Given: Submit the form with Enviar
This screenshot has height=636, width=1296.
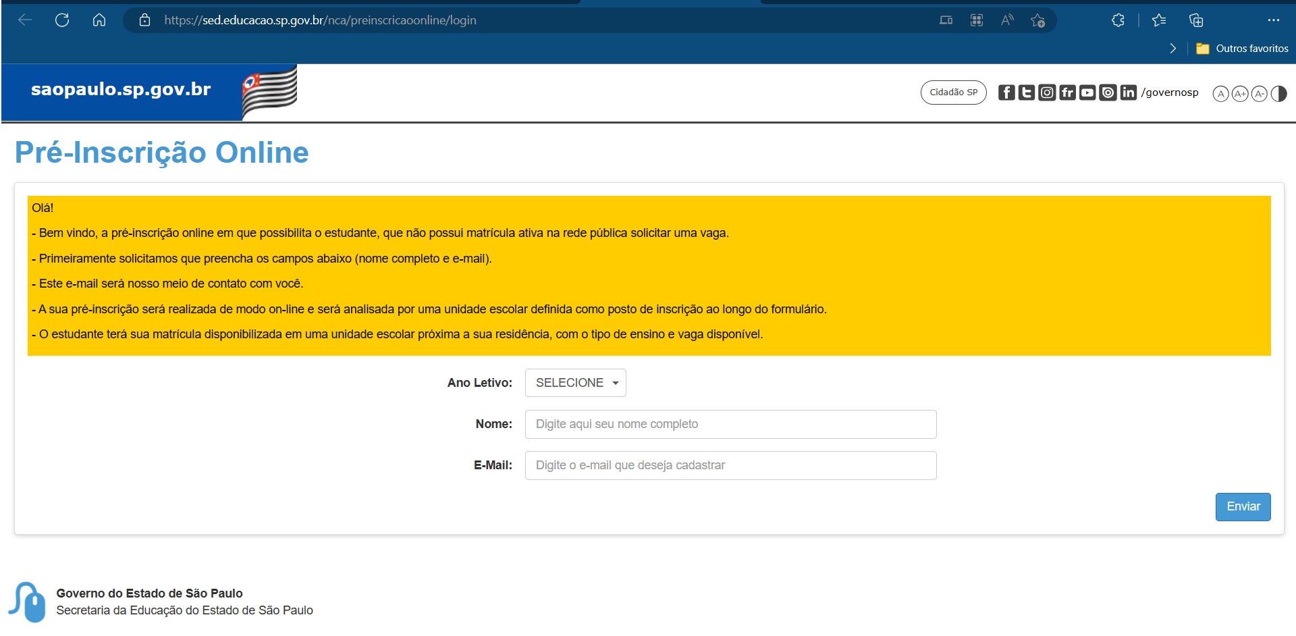Looking at the screenshot, I should (1243, 507).
